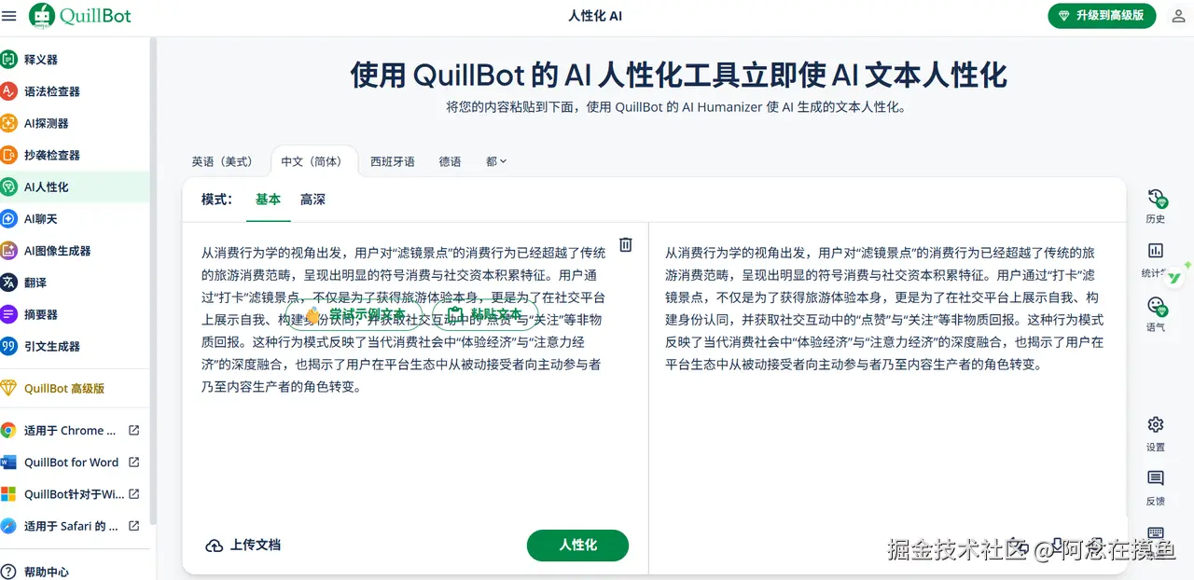Viewport: 1194px width, 580px height.
Task: Click 尝试示例文本 sample text button
Action: click(x=354, y=314)
